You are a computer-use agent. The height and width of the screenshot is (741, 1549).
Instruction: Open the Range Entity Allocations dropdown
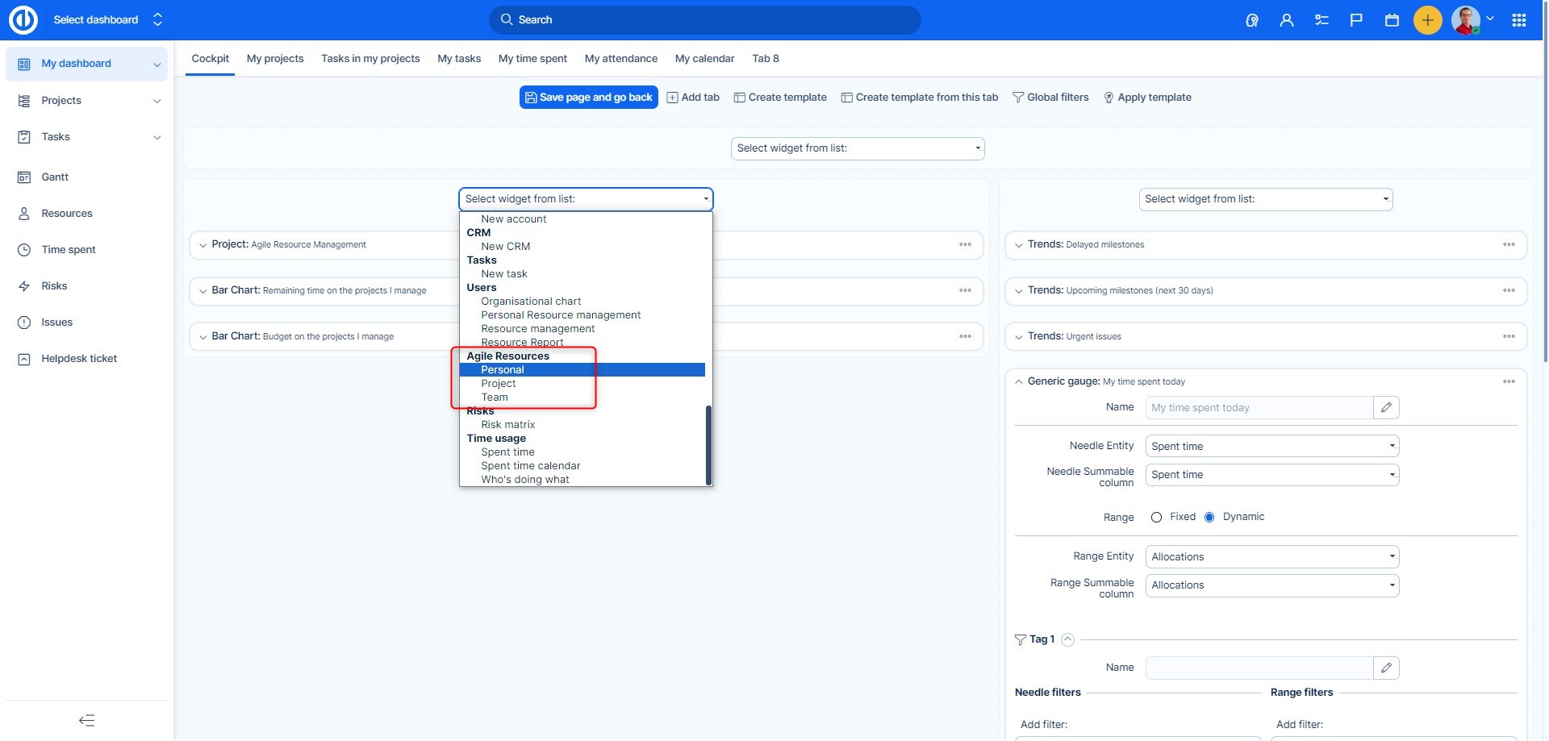point(1271,557)
